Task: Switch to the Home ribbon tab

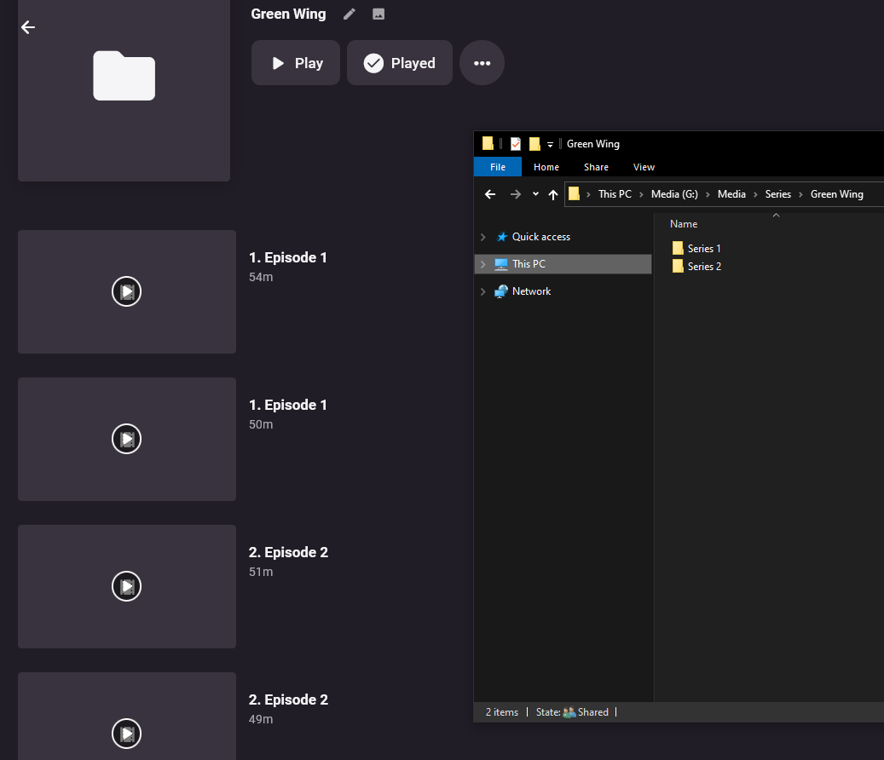Action: coord(546,167)
